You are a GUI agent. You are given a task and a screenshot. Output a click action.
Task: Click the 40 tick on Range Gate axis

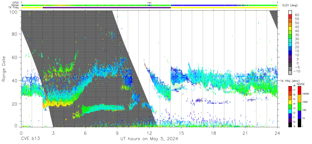coord(15,81)
